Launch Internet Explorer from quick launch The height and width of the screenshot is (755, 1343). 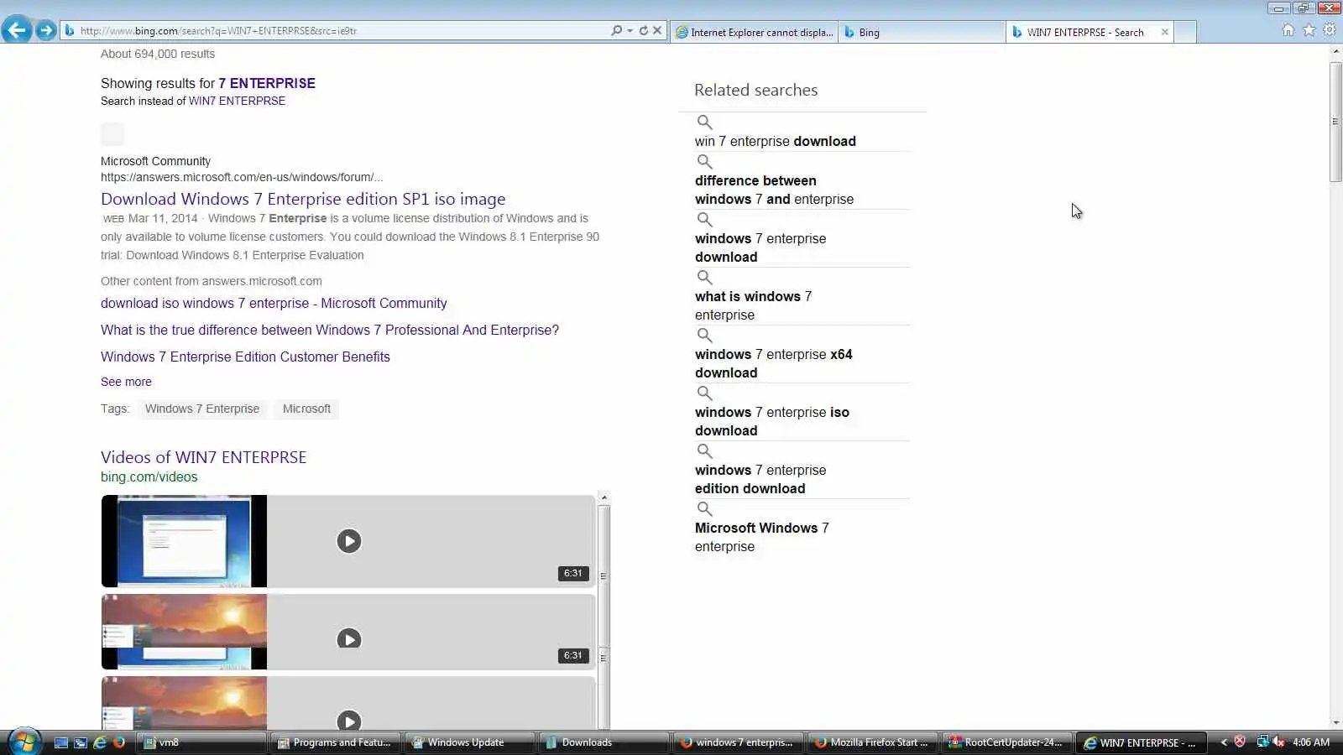pyautogui.click(x=100, y=742)
